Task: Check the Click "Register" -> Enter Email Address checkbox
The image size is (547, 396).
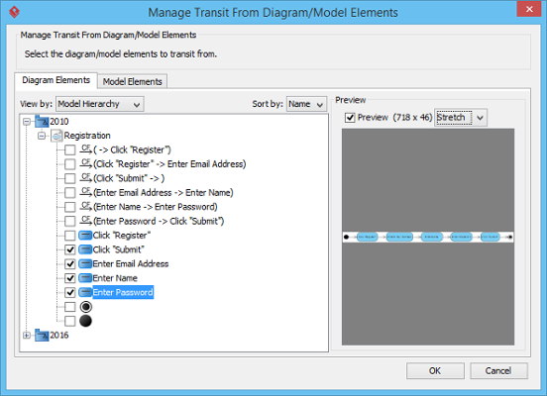Action: tap(70, 164)
